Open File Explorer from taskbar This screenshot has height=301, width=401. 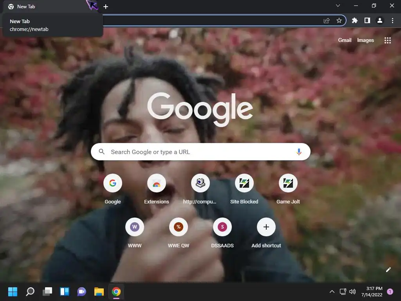[99, 292]
